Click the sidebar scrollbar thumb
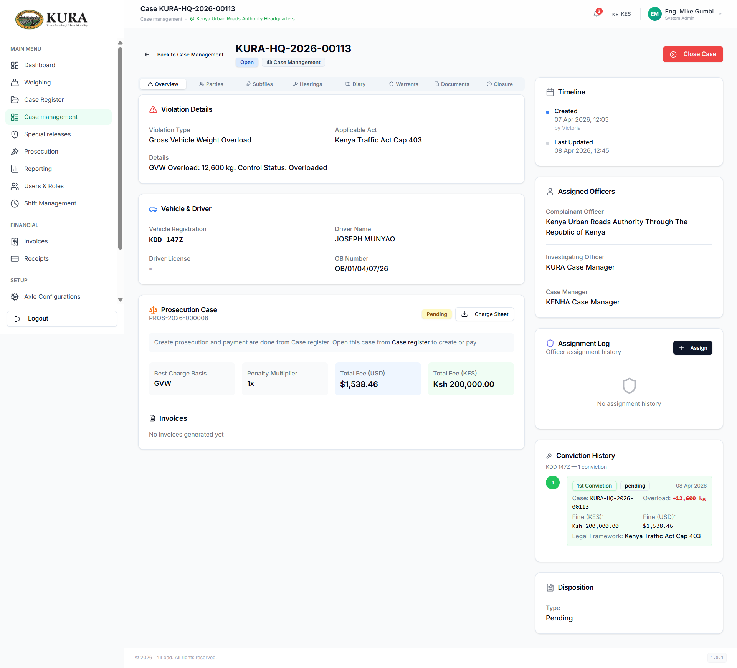The width and height of the screenshot is (737, 668). (120, 149)
